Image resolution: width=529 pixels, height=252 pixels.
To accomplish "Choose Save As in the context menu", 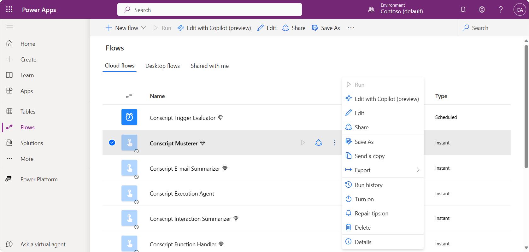I will pos(383,142).
